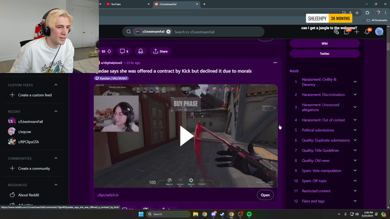Open user u/digitalpizza5 profile
This screenshot has height=219, width=390.
[111, 63]
